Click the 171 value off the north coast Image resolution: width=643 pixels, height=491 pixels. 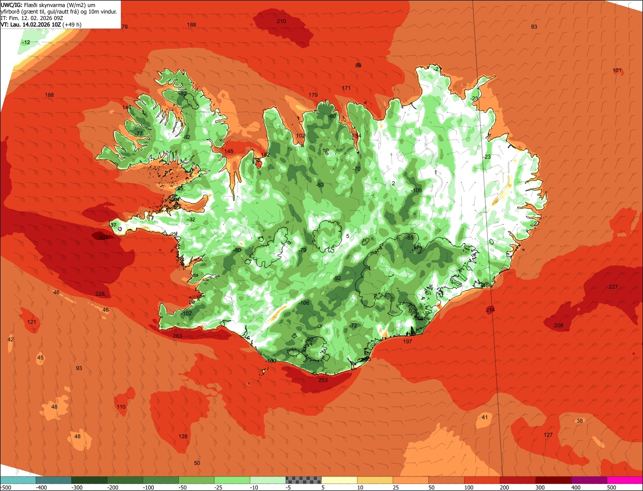coord(346,88)
